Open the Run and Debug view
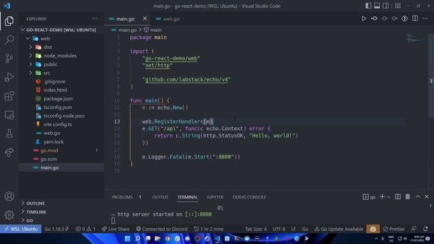The height and width of the screenshot is (244, 434). click(9, 77)
